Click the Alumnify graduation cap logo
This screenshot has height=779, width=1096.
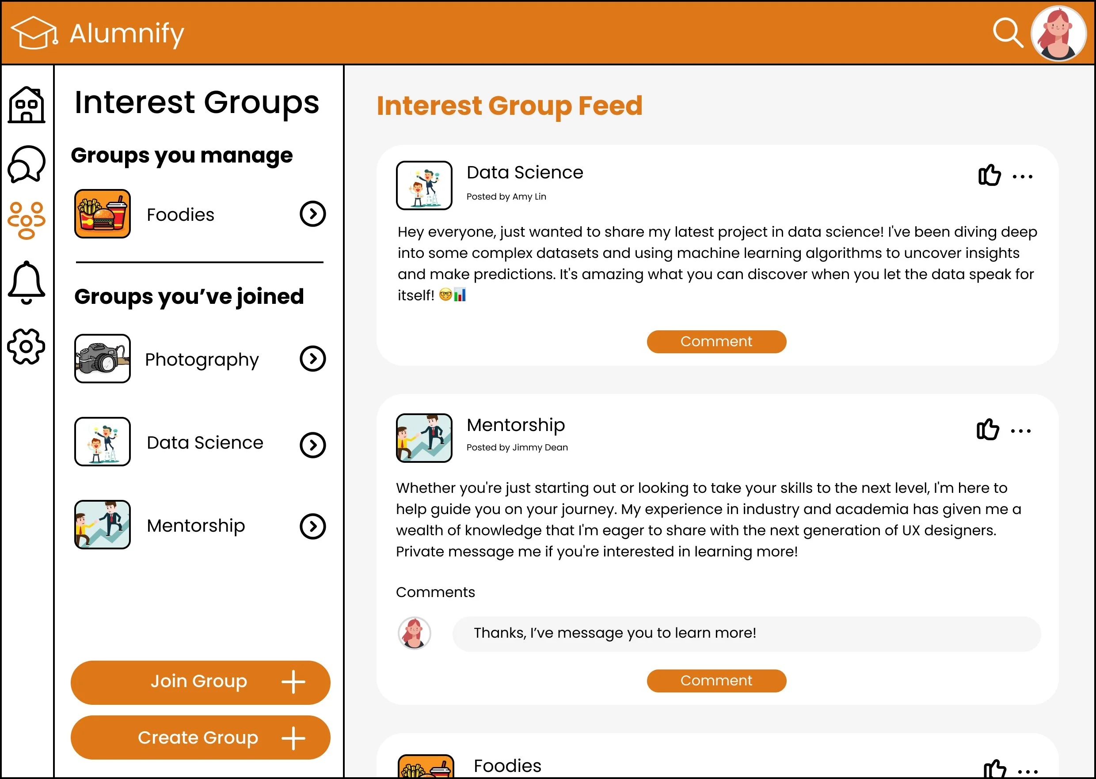point(34,33)
